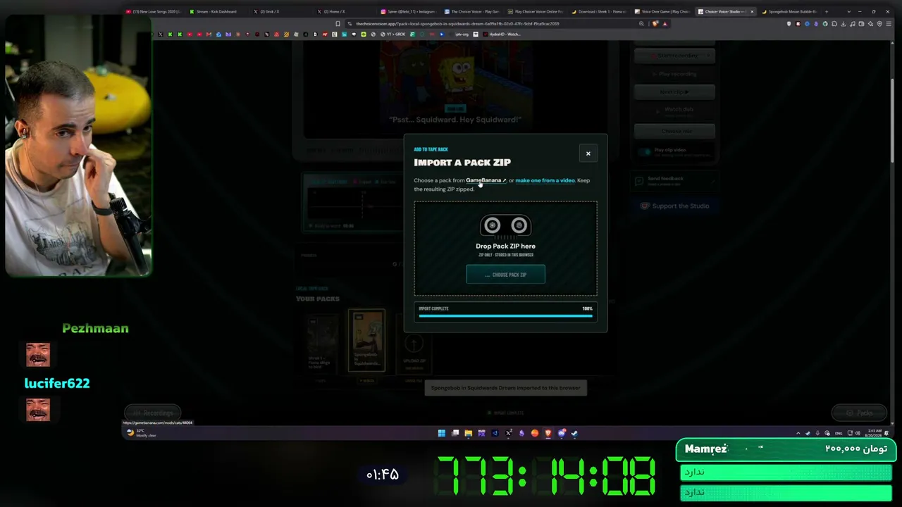902x507 pixels.
Task: Open the Recordings button at bottom left
Action: pos(153,413)
